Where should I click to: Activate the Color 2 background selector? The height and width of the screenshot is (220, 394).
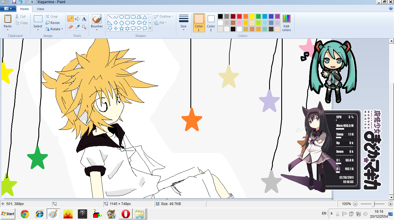pyautogui.click(x=211, y=23)
